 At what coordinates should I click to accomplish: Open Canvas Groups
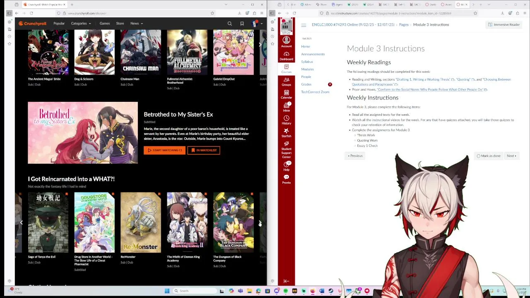(x=286, y=82)
